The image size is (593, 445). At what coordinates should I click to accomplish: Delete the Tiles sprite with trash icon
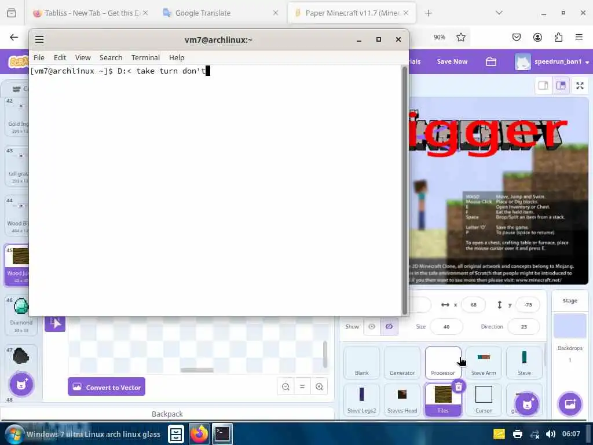[459, 386]
